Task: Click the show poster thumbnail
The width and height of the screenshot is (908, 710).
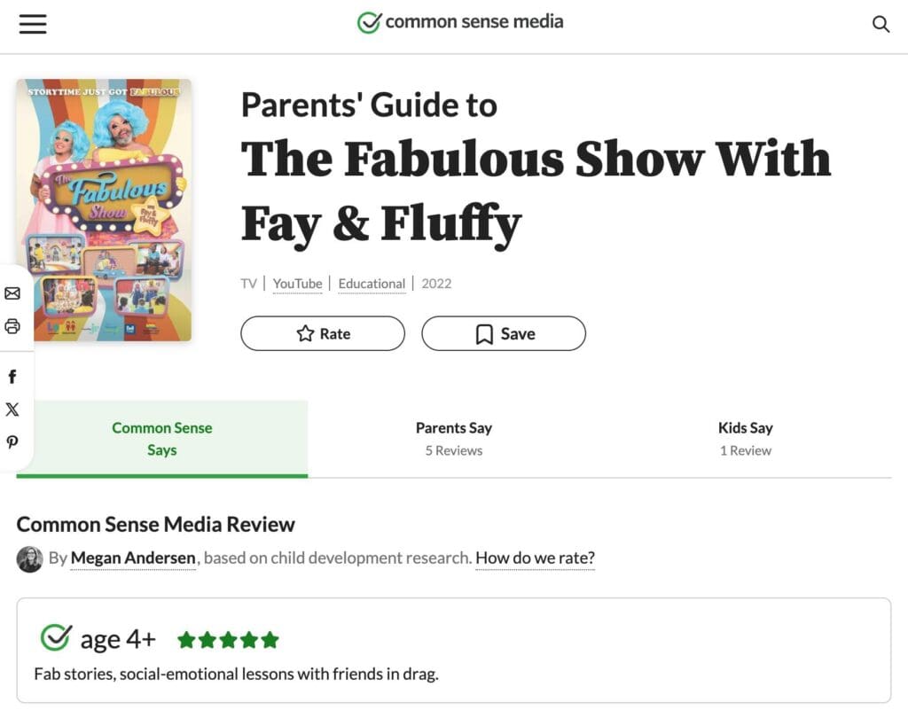Action: tap(104, 210)
